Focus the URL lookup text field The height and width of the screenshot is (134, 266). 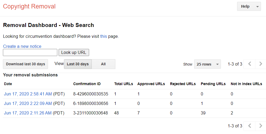tap(30, 53)
